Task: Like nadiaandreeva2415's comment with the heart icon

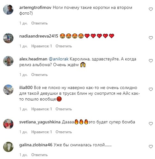Action: tap(151, 38)
